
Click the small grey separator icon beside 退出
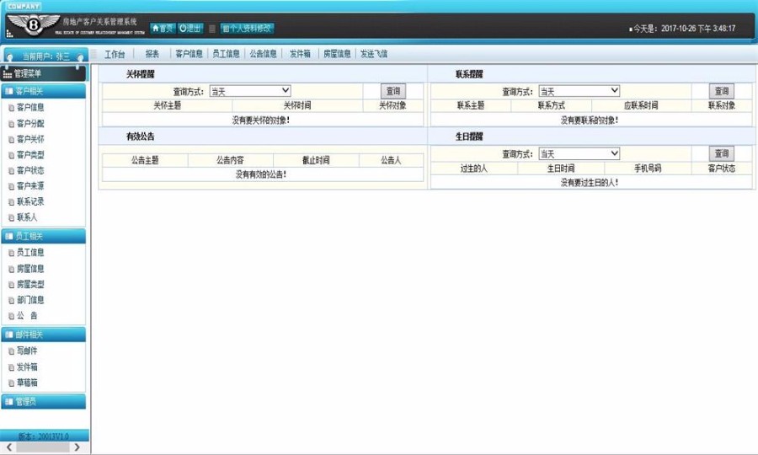(x=211, y=29)
